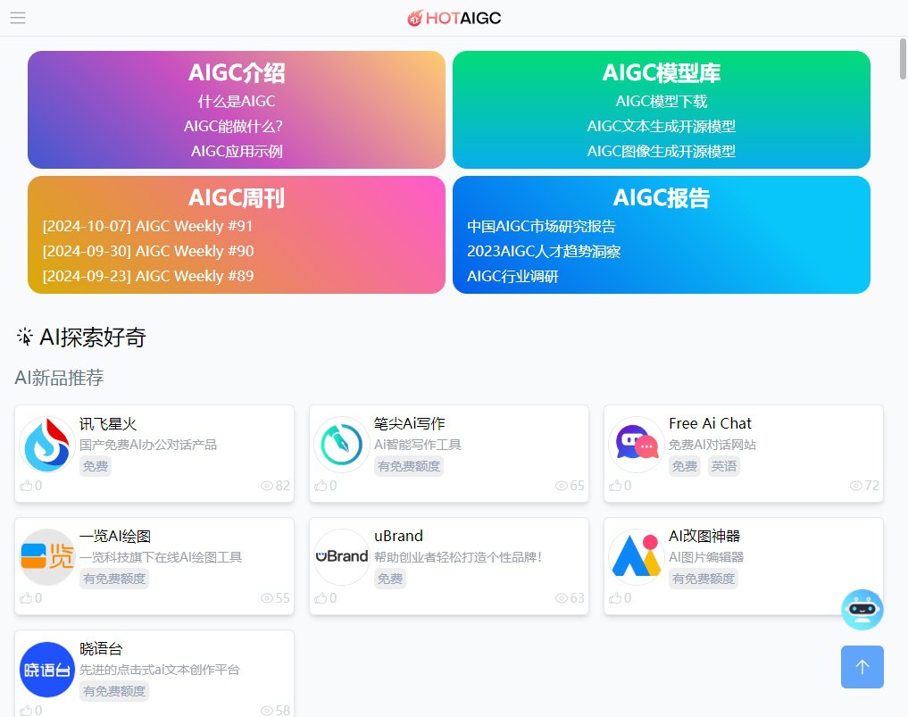Screen dimensions: 908x717
Task: Open the 晓语台 logo icon
Action: [x=47, y=670]
